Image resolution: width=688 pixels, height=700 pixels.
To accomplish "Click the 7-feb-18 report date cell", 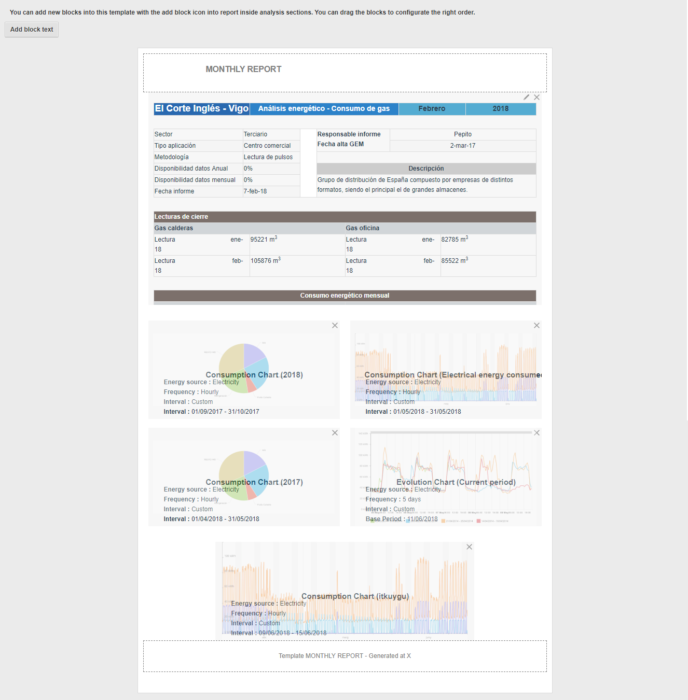I will pos(271,191).
